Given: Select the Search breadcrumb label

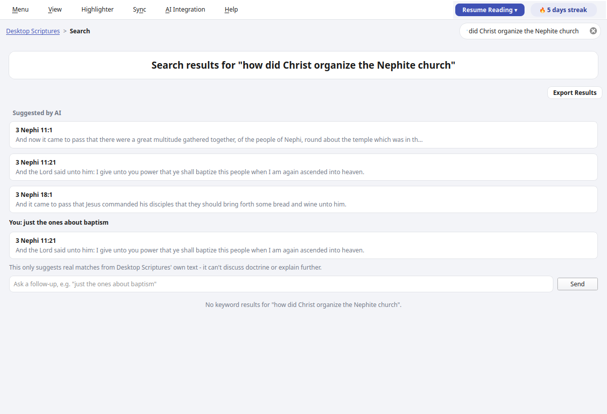Looking at the screenshot, I should (x=80, y=31).
